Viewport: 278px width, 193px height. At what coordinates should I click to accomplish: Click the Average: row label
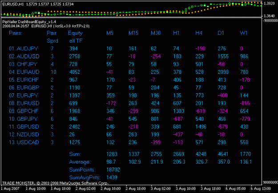pos(80,162)
